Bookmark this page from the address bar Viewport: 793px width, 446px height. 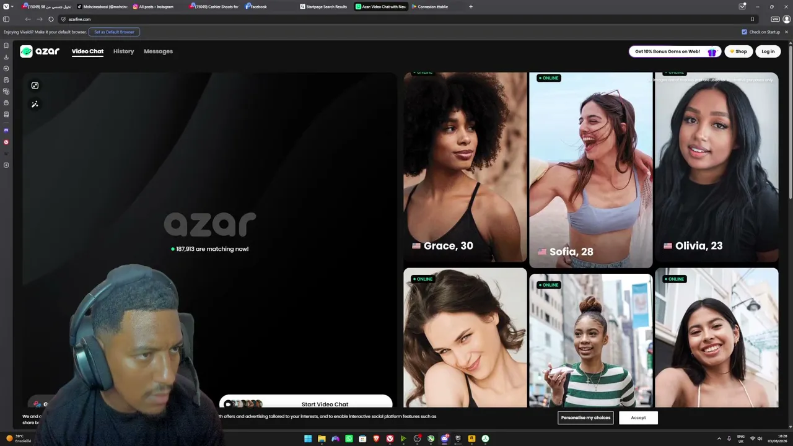[x=753, y=19]
